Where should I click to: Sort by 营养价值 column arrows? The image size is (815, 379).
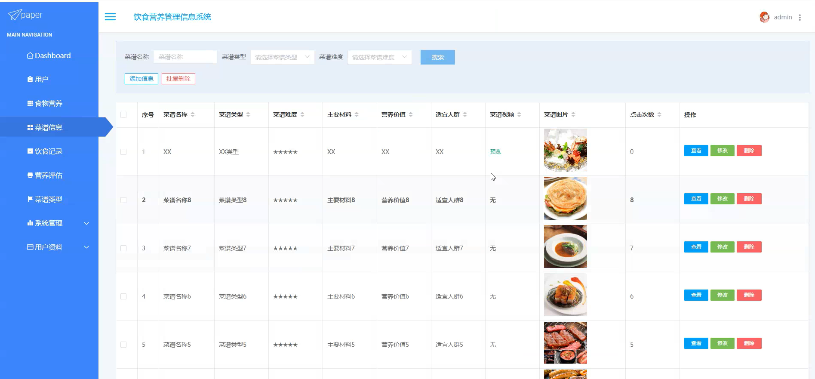coord(411,114)
